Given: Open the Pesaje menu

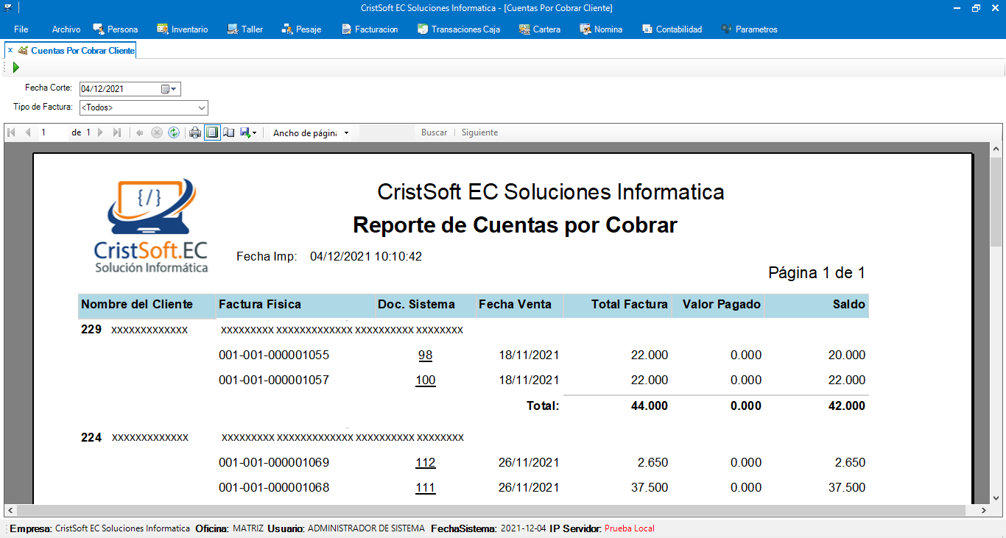Looking at the screenshot, I should 301,29.
